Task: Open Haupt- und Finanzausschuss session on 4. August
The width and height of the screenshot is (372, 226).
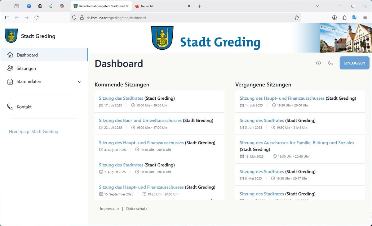Action: (x=141, y=143)
